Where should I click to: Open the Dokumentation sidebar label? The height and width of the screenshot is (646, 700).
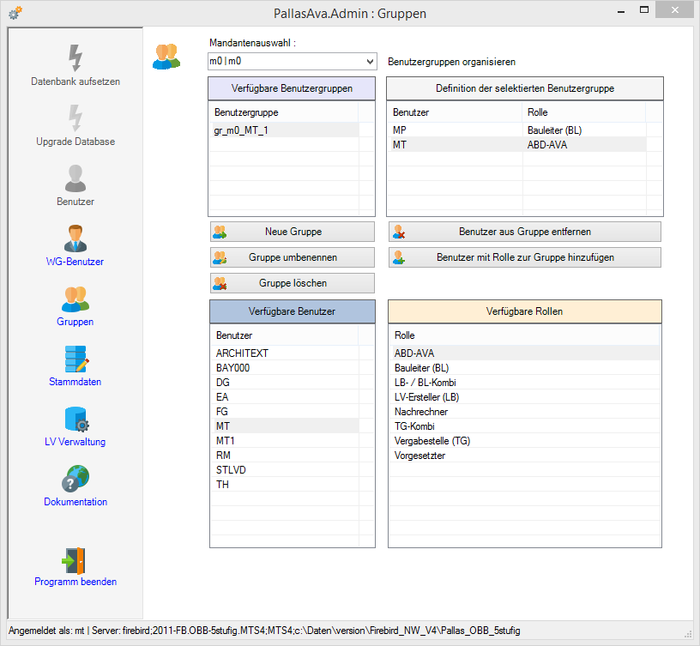(75, 502)
